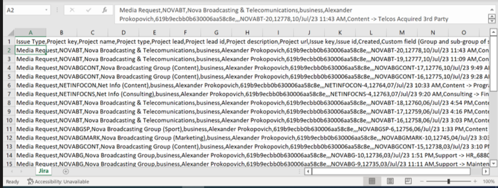Click the horizontal scrollbar right arrow
This screenshot has width=498, height=188.
point(486,171)
